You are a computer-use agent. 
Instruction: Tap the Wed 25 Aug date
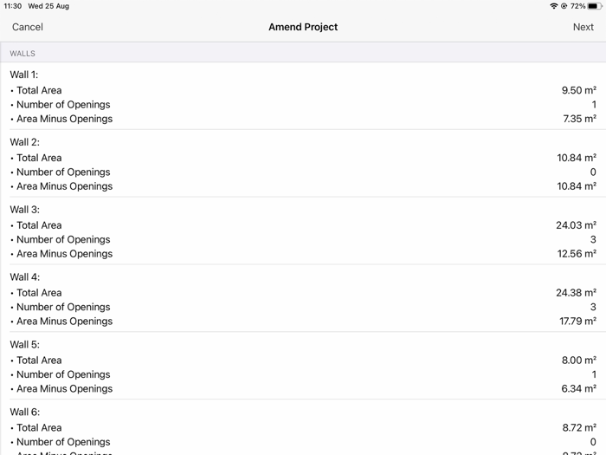pos(48,6)
